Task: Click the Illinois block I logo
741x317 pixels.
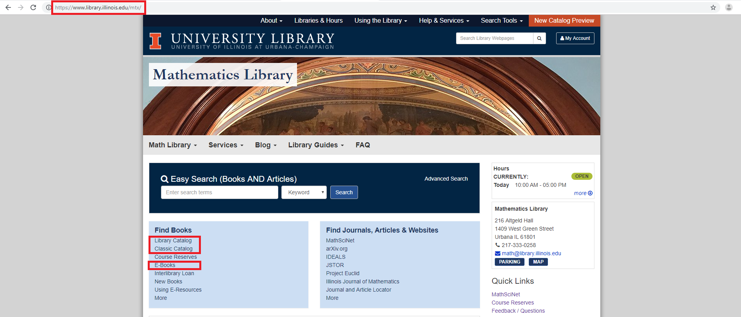Action: click(155, 41)
